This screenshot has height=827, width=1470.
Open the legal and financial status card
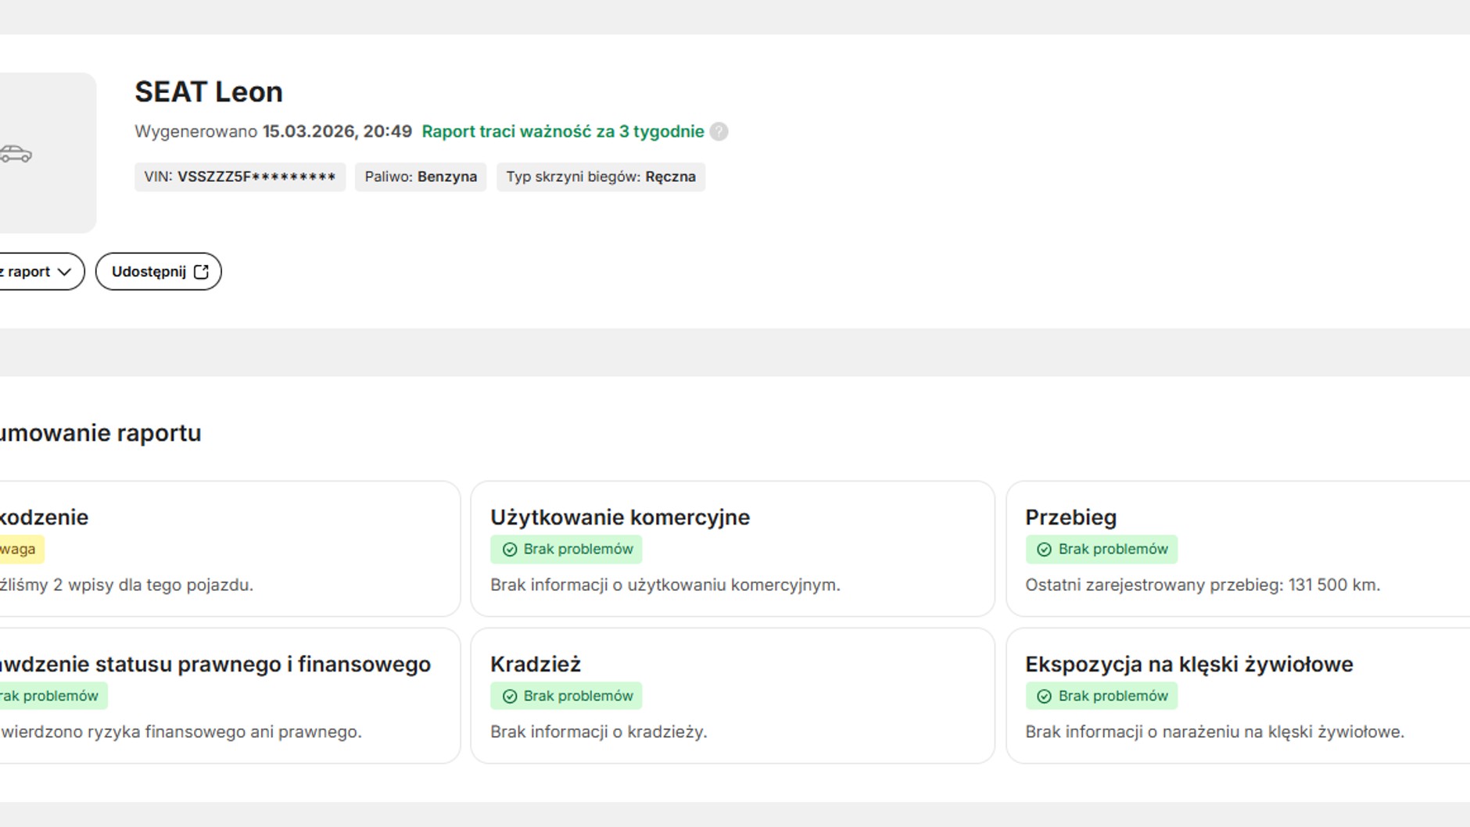tap(227, 695)
